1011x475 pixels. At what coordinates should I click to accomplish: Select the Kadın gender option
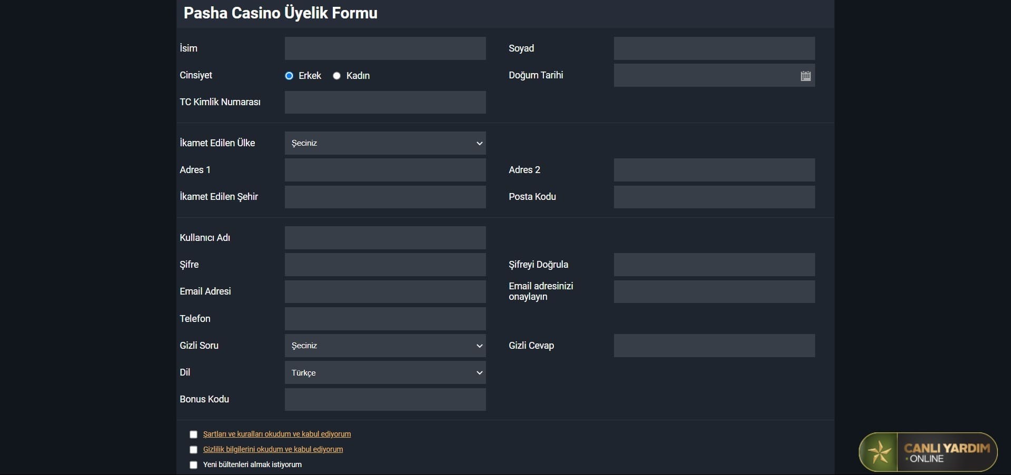pos(337,76)
